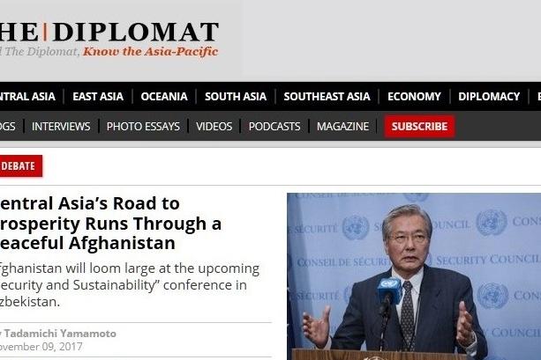Viewport: 541px width, 360px height.
Task: Go to the Economy section
Action: coord(414,96)
